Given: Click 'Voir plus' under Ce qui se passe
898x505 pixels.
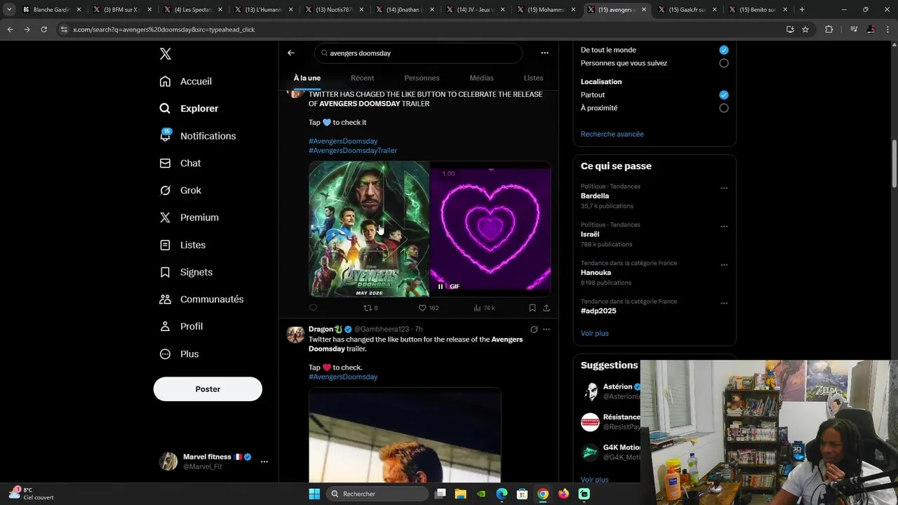Looking at the screenshot, I should (594, 333).
